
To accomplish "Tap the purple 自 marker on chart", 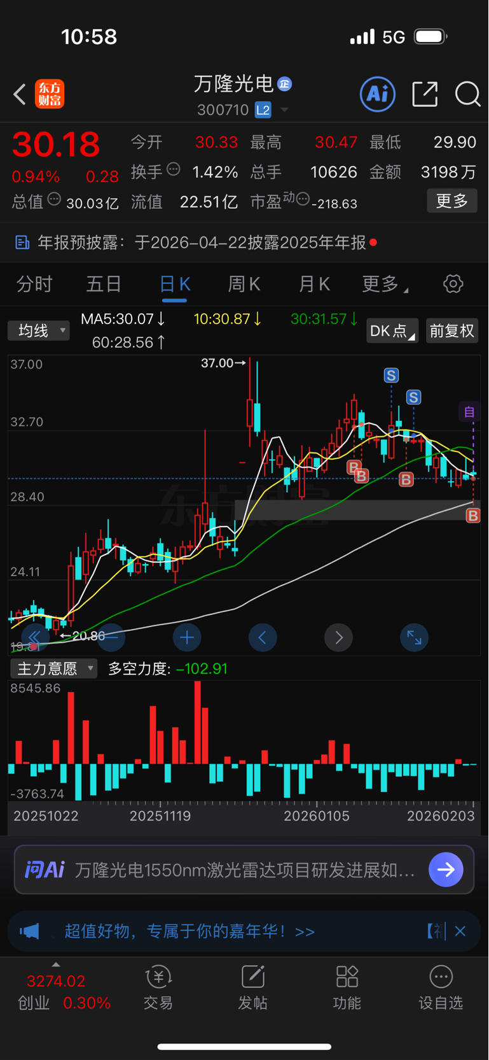I will click(x=469, y=412).
